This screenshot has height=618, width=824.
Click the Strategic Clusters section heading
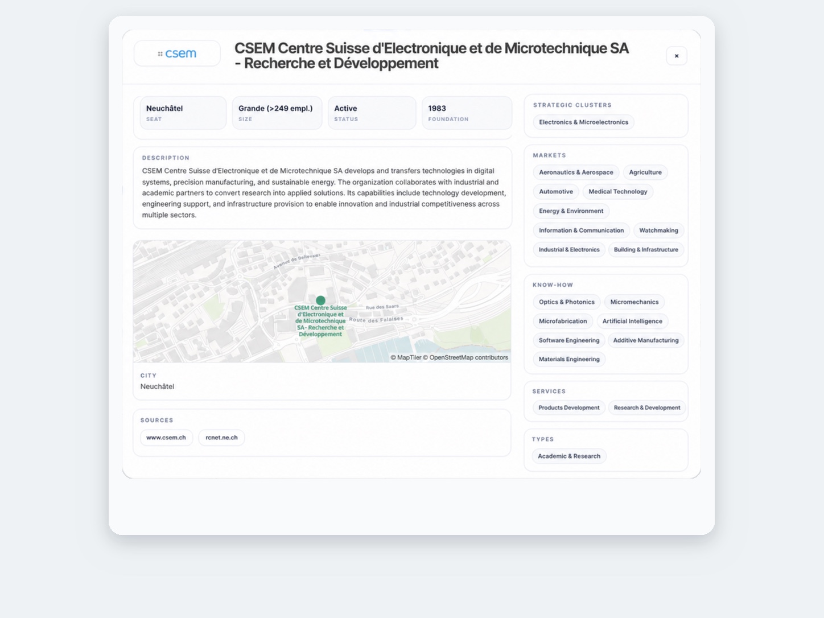coord(572,105)
